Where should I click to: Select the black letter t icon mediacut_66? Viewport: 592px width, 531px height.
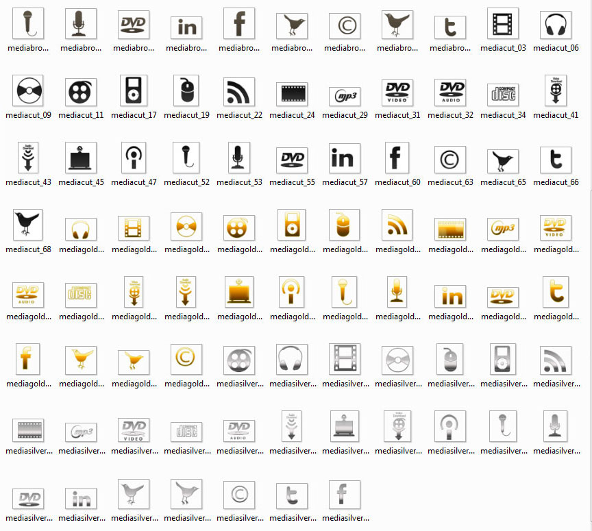point(556,160)
